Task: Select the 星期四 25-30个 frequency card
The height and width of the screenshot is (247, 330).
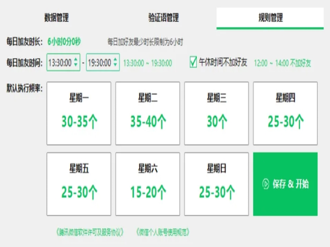Action: (x=285, y=114)
